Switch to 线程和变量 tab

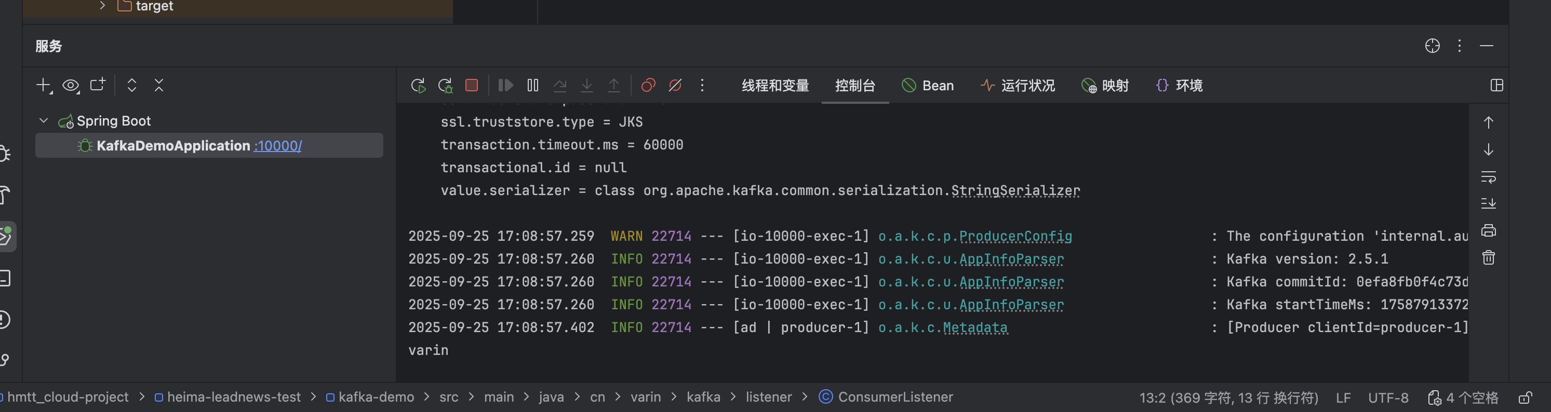[775, 86]
